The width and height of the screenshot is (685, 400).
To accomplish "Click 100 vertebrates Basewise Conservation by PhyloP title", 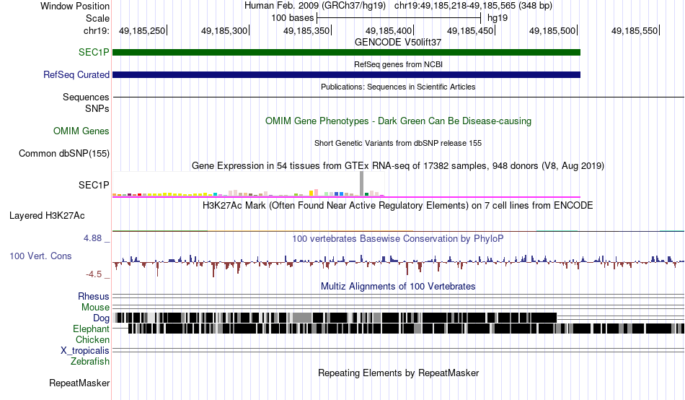I will (398, 238).
